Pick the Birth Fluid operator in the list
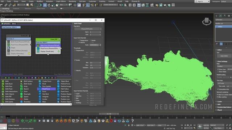 (x=9, y=89)
